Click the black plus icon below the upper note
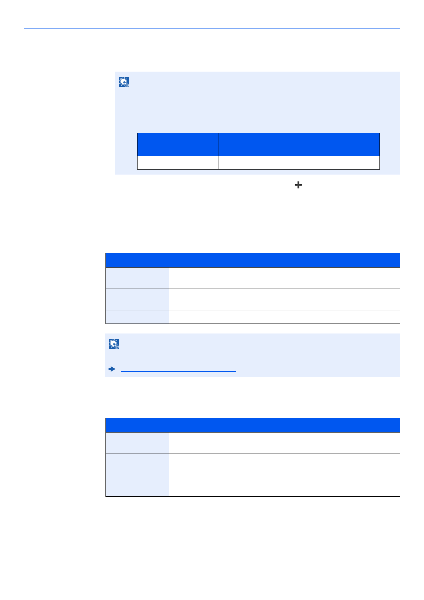Image resolution: width=424 pixels, height=600 pixels. click(299, 185)
